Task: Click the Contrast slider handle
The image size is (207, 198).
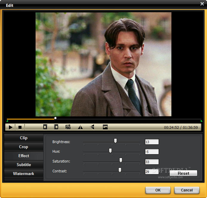Action: pyautogui.click(x=120, y=170)
